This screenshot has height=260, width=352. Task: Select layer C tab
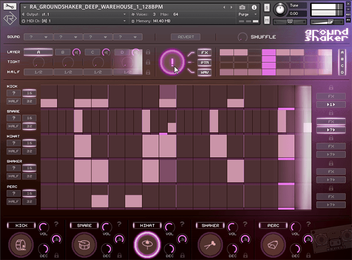(x=93, y=52)
